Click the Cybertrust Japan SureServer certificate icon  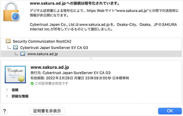point(15,48)
